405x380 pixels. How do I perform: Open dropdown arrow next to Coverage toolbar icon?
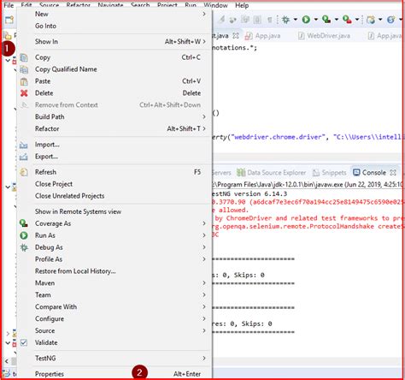pos(337,20)
